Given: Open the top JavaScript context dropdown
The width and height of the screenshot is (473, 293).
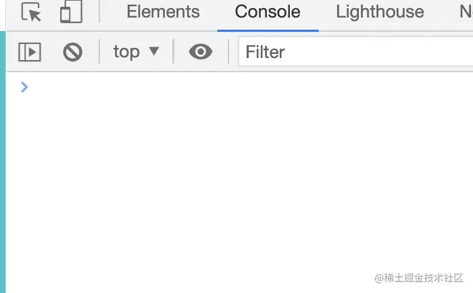Looking at the screenshot, I should click(x=136, y=52).
